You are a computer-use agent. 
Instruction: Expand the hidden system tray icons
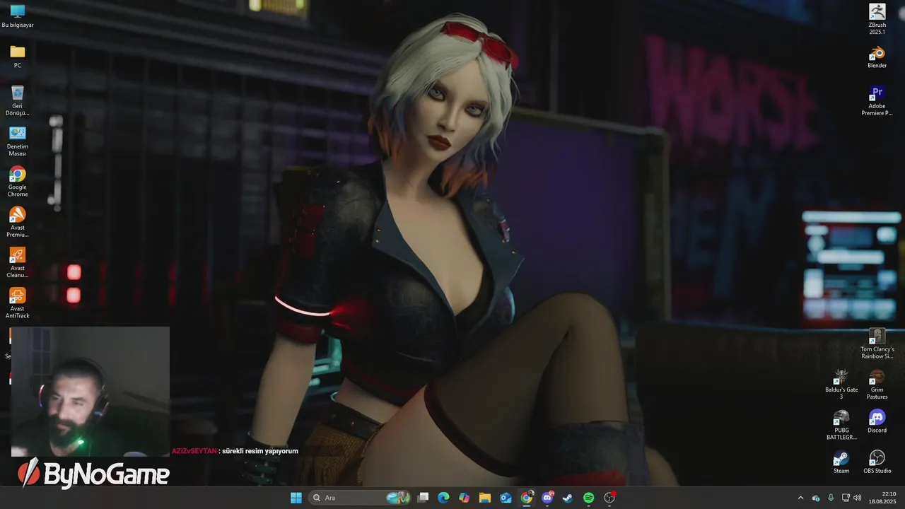[x=800, y=498]
